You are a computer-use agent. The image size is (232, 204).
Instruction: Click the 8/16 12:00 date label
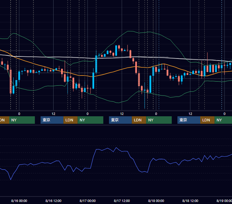[53, 201]
